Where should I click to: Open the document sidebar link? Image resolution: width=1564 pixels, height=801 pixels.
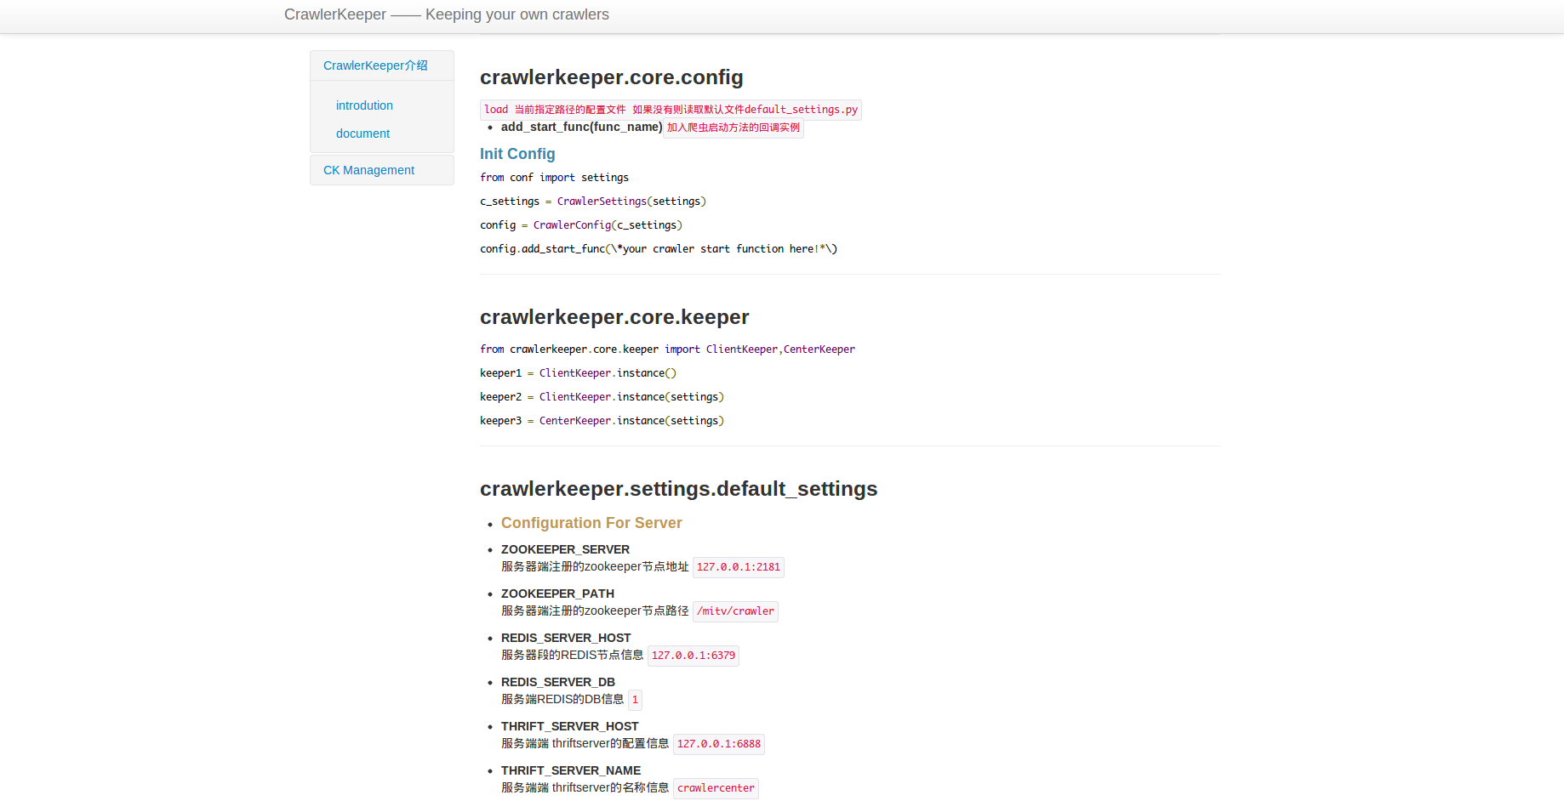coord(362,133)
